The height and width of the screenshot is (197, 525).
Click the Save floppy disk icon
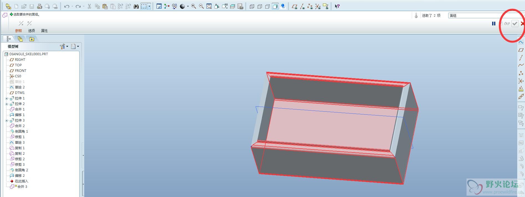coord(32,6)
